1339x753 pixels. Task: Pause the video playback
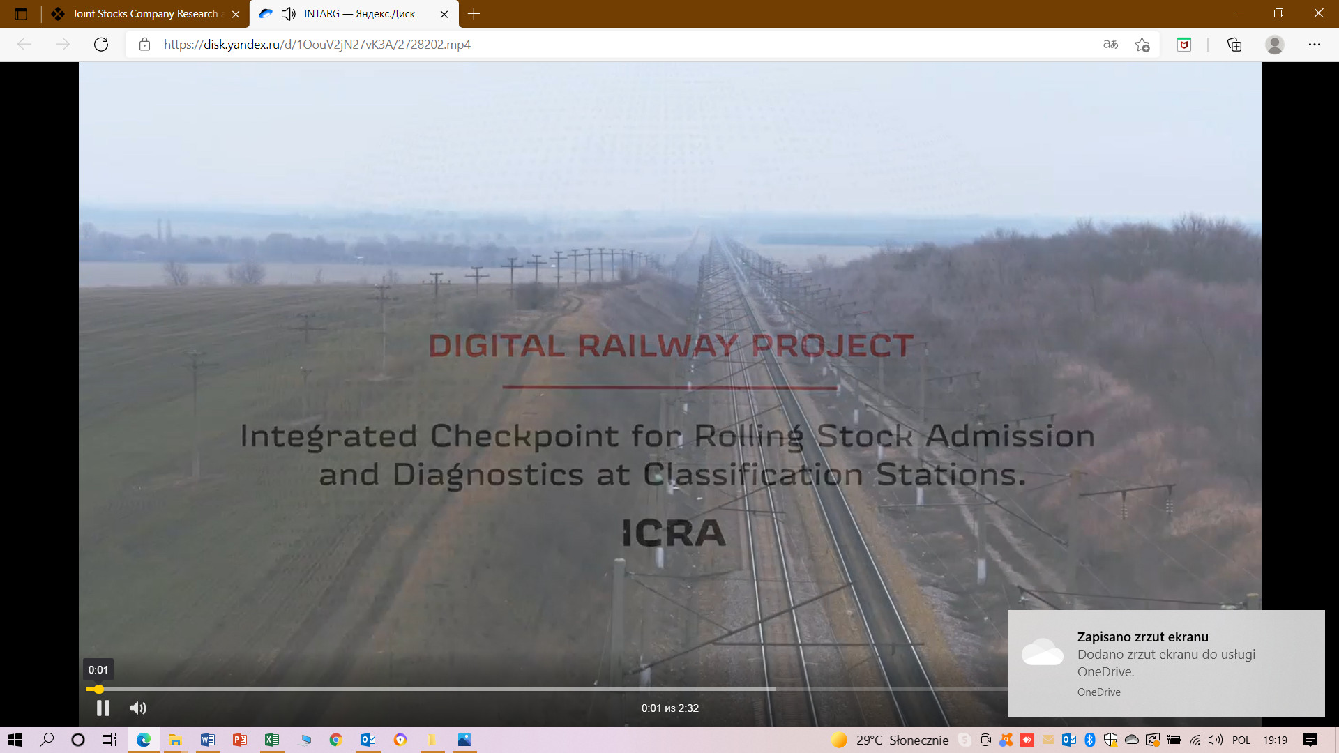103,708
